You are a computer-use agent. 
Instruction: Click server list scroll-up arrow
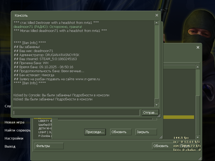click(198, 67)
